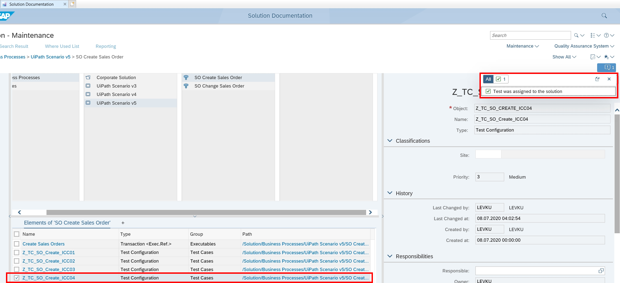Open the Create Sales Orders link

43,244
